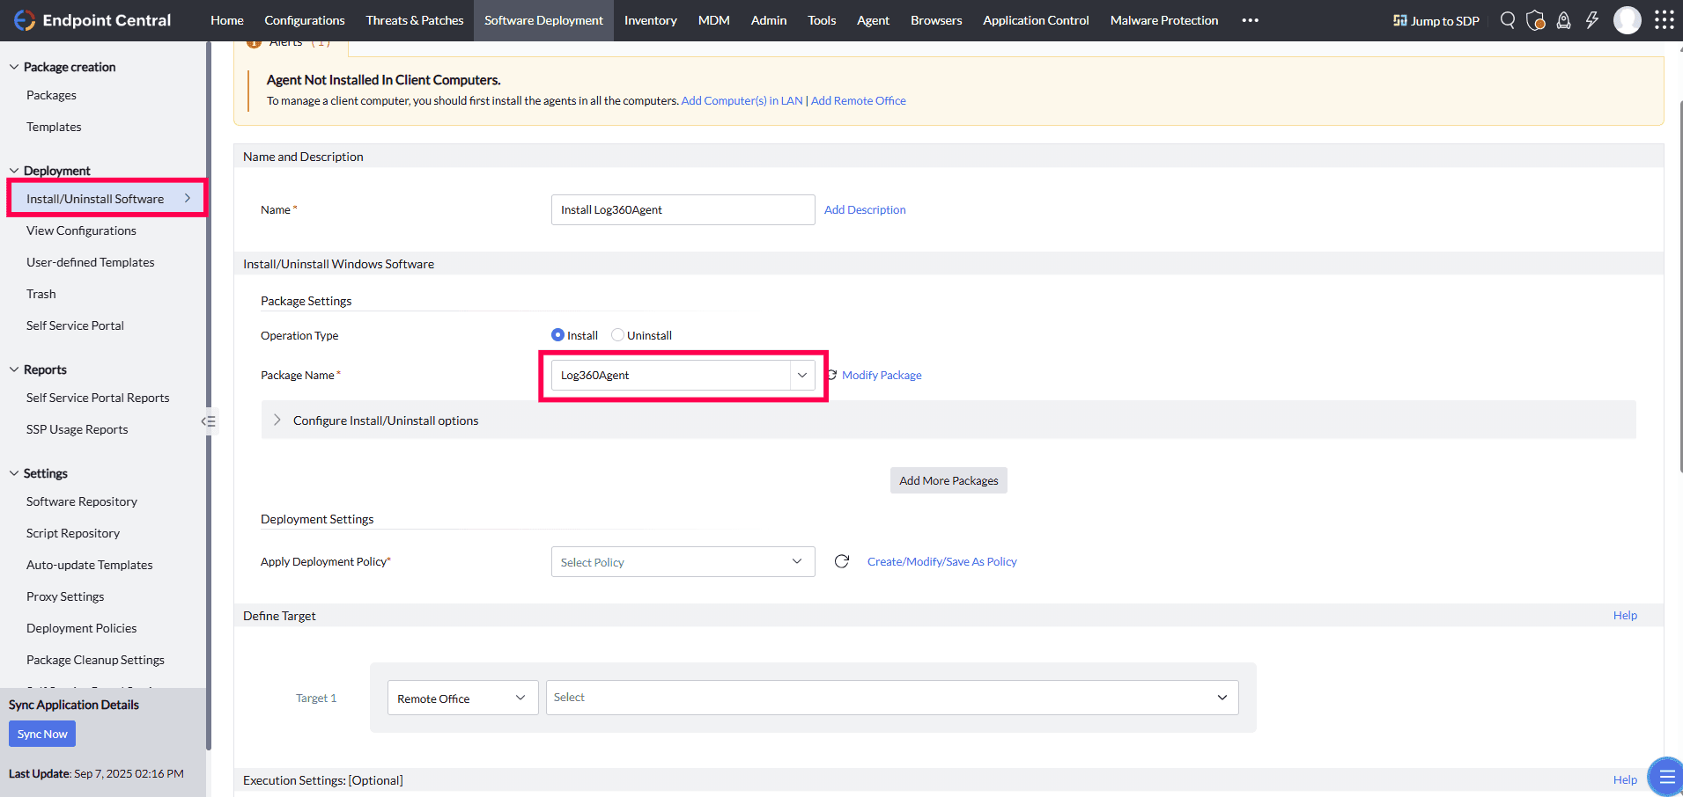Open the Admin tab
This screenshot has height=797, width=1683.
tap(769, 20)
